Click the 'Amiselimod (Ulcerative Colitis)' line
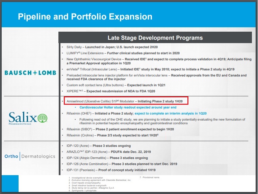Viewport: 258px width, 194px height. point(125,101)
